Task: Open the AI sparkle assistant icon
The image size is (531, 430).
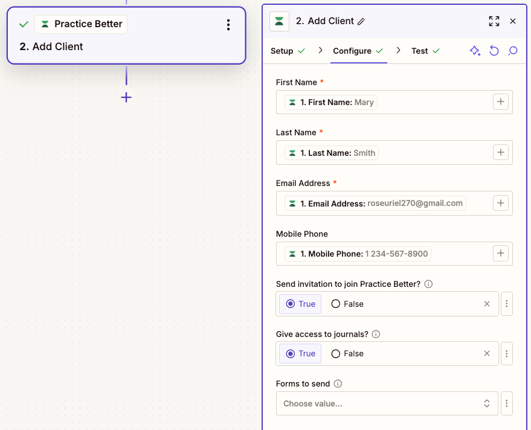Action: [x=475, y=51]
